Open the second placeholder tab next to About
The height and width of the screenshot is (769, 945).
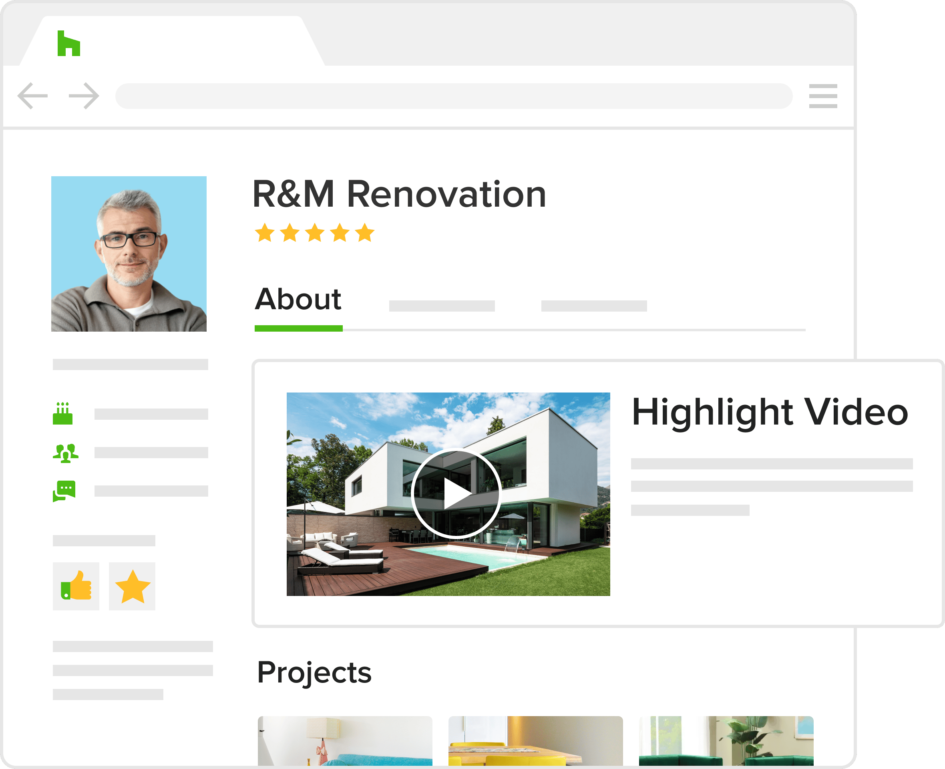[442, 306]
